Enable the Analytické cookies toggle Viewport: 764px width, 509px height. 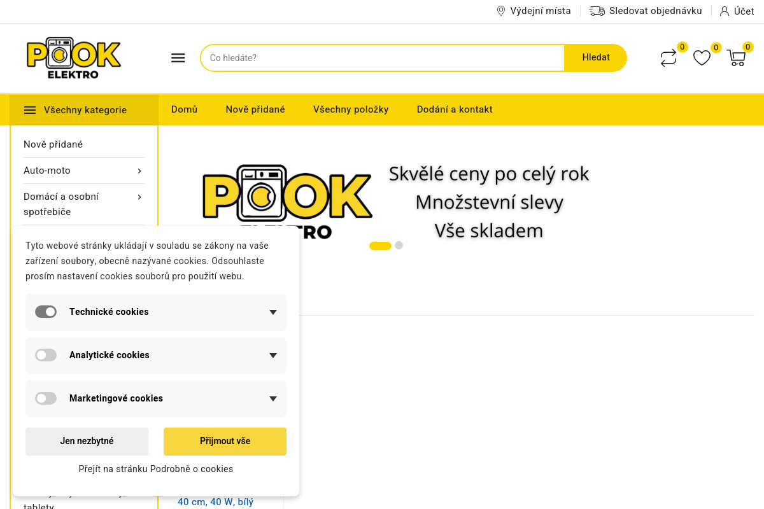point(46,355)
